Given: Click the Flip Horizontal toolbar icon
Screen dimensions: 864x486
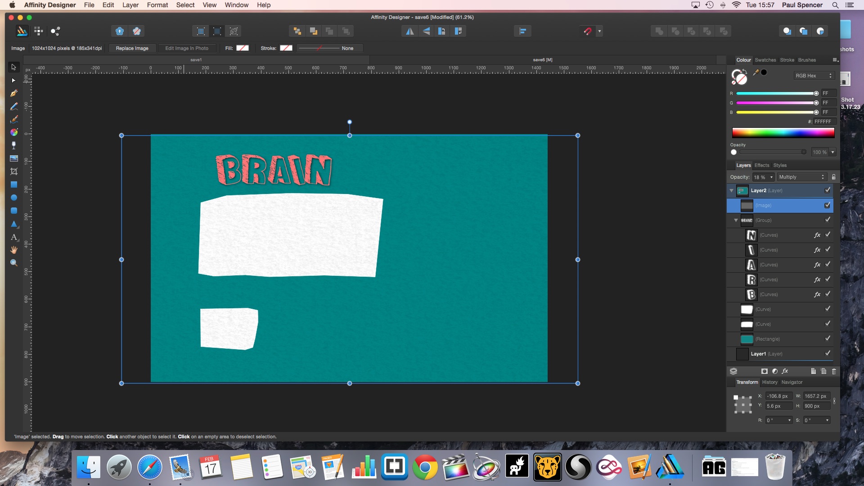Looking at the screenshot, I should click(x=409, y=31).
